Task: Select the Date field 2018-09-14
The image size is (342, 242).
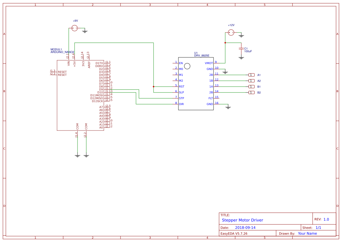Action: [x=245, y=227]
